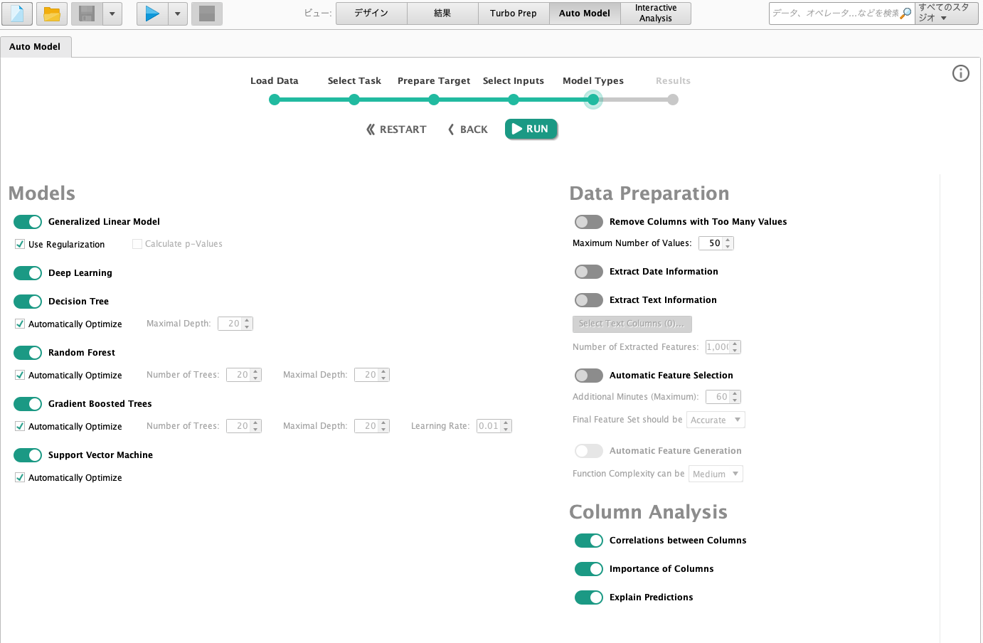Enable Remove Columns with Too Many Values

point(589,222)
